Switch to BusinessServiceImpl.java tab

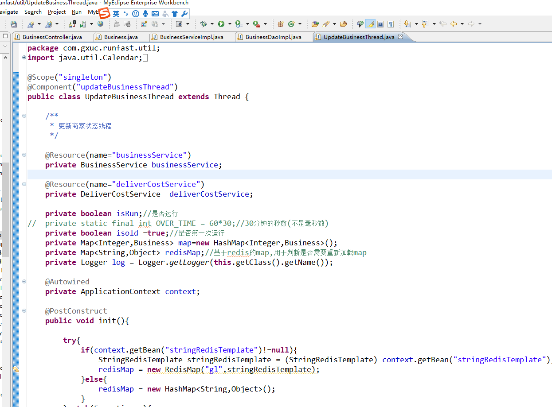pyautogui.click(x=191, y=37)
